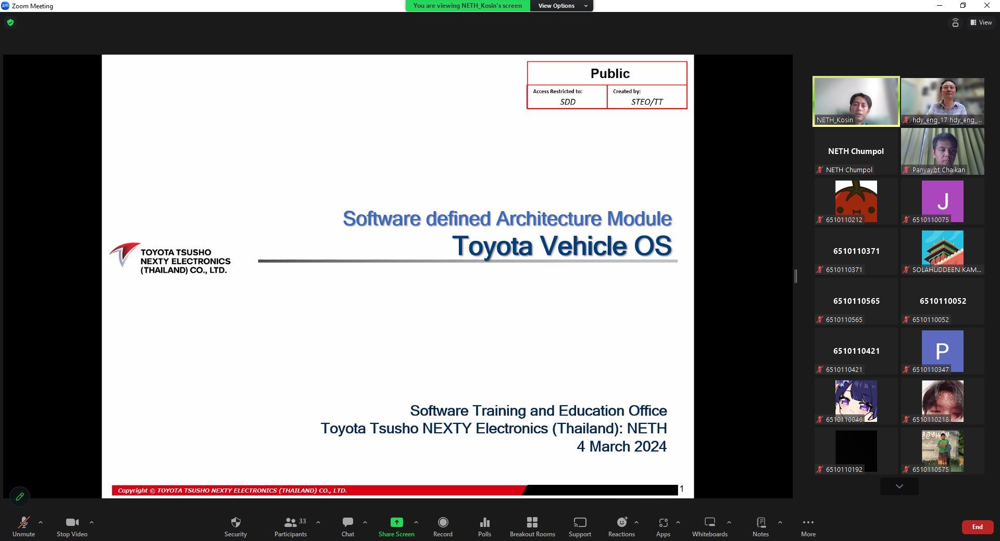Open the View layout menu
Image resolution: width=1000 pixels, height=541 pixels.
(981, 22)
